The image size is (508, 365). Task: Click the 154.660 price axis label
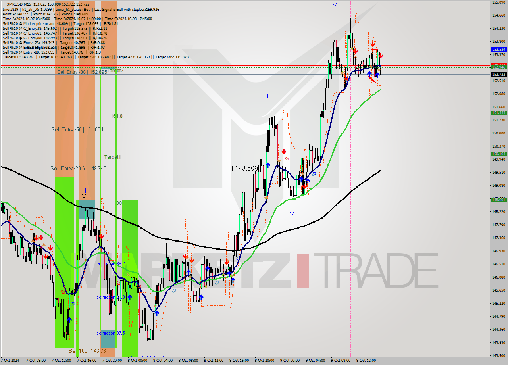click(498, 15)
